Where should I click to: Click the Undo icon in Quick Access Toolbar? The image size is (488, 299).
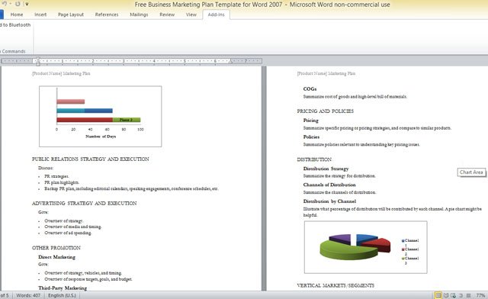[4, 4]
